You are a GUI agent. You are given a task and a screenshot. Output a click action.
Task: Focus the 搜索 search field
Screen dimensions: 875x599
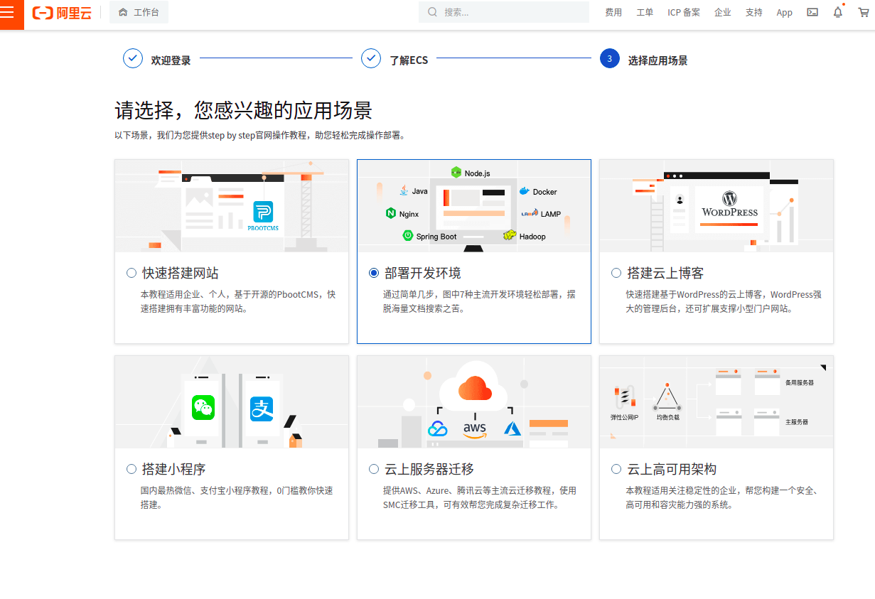pos(505,12)
